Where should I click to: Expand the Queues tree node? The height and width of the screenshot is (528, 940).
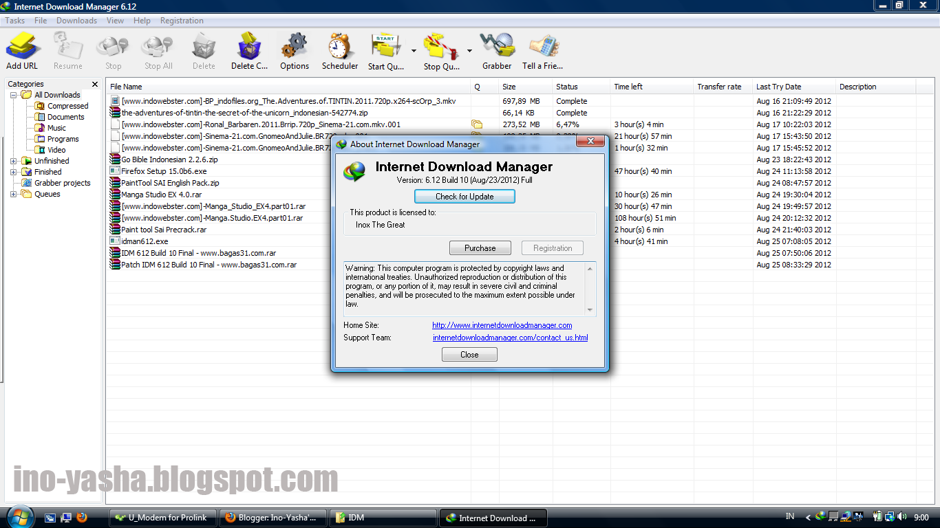click(x=14, y=194)
